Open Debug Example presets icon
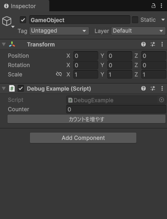This screenshot has width=167, height=219. click(x=153, y=88)
